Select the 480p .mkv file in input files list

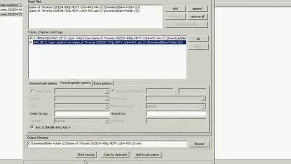point(85,7)
